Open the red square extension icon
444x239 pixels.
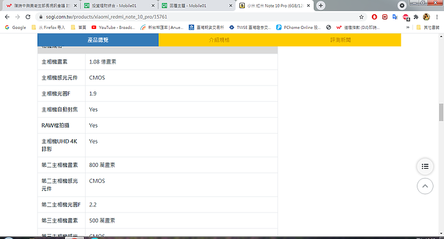pyautogui.click(x=385, y=17)
